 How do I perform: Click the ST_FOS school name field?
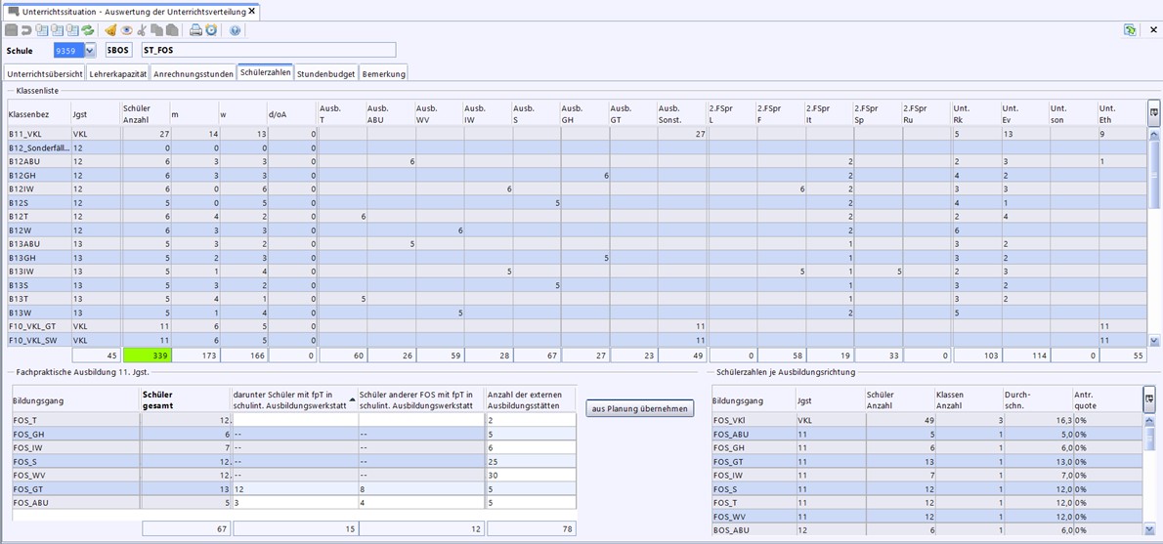coord(268,51)
